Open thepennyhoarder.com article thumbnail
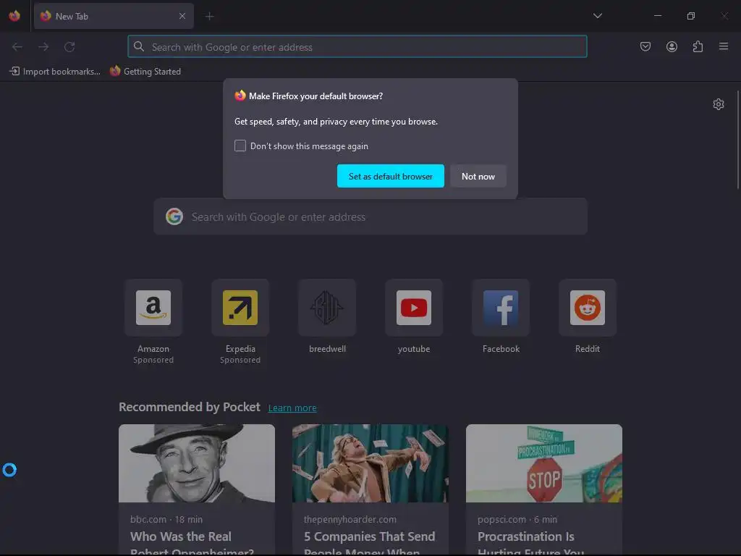The image size is (741, 556). point(370,463)
